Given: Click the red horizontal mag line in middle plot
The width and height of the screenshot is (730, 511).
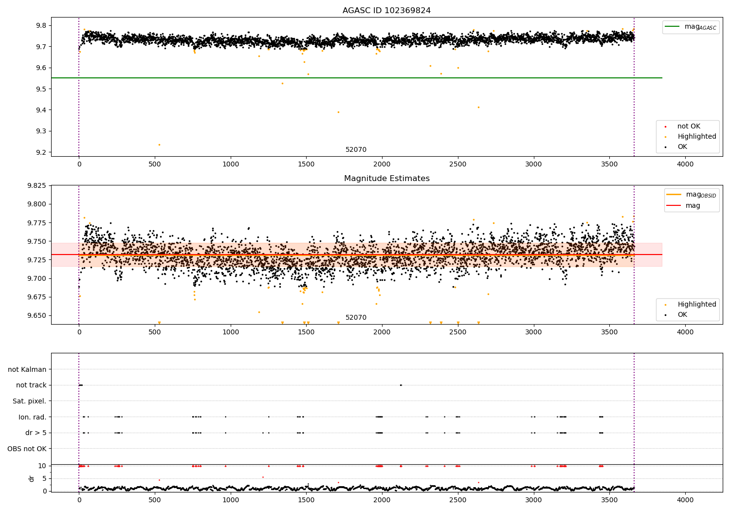Looking at the screenshot, I should (x=356, y=255).
